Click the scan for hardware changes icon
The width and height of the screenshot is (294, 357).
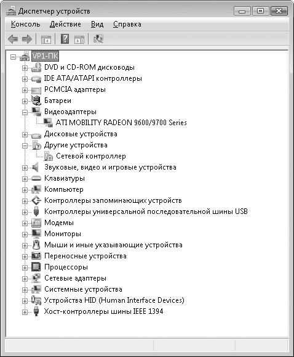tap(98, 39)
